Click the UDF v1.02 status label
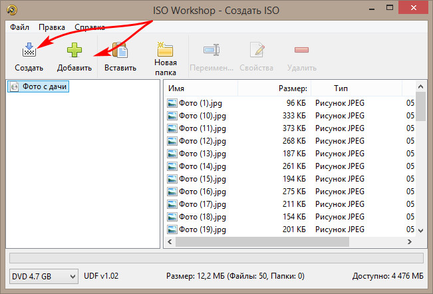433x294 pixels. [101, 276]
